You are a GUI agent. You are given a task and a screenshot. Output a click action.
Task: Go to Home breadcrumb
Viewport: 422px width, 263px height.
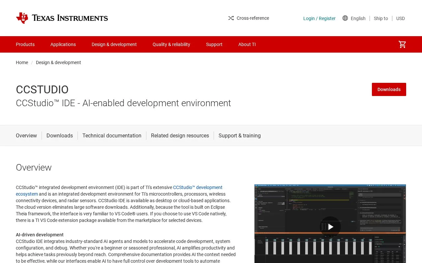point(22,62)
